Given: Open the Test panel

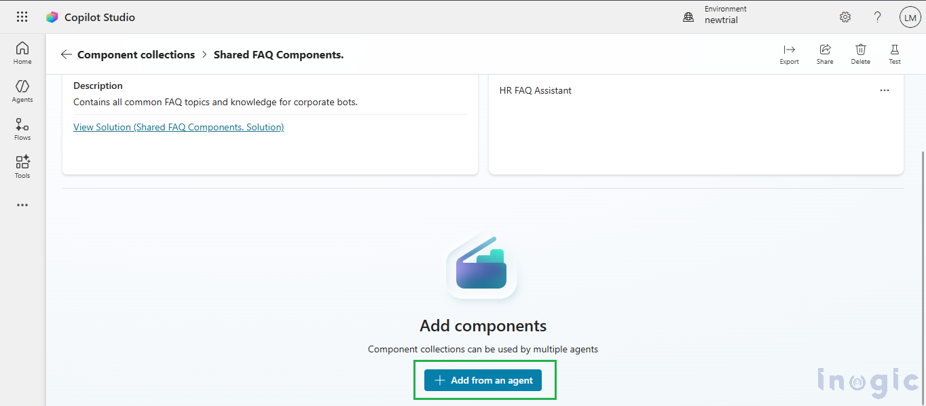Looking at the screenshot, I should (895, 54).
